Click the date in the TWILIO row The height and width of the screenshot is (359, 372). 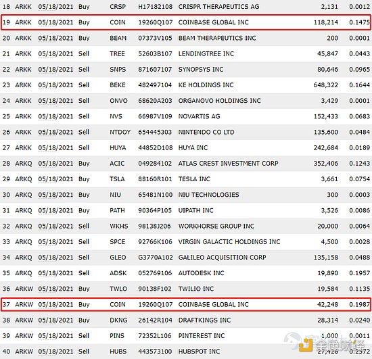pyautogui.click(x=55, y=289)
